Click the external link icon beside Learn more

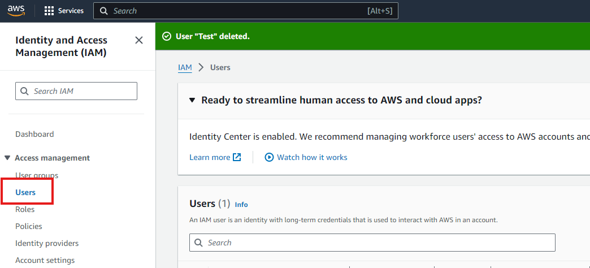237,157
